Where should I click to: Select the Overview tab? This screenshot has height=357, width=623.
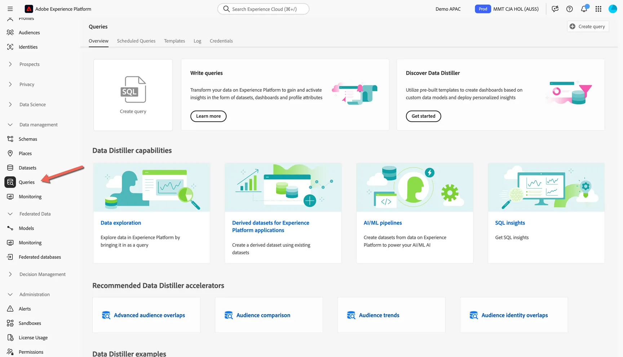(x=98, y=41)
